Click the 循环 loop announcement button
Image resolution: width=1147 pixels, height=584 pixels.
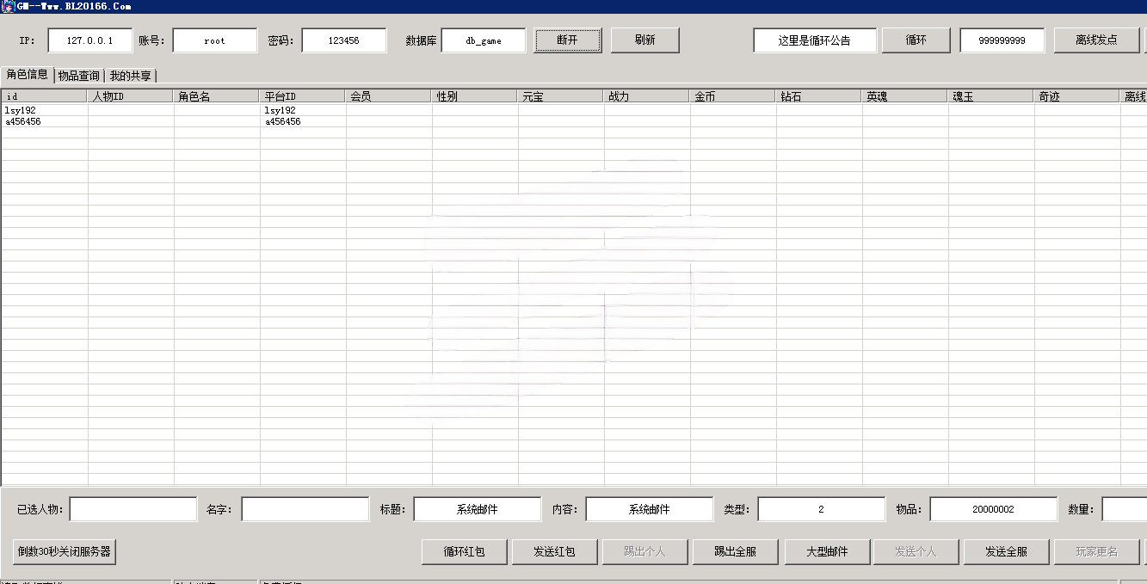coord(915,40)
